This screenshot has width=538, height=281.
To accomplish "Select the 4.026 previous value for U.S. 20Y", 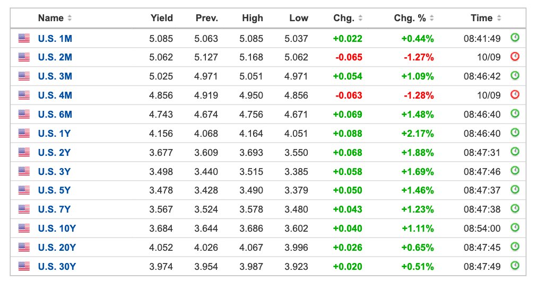I will tap(206, 248).
